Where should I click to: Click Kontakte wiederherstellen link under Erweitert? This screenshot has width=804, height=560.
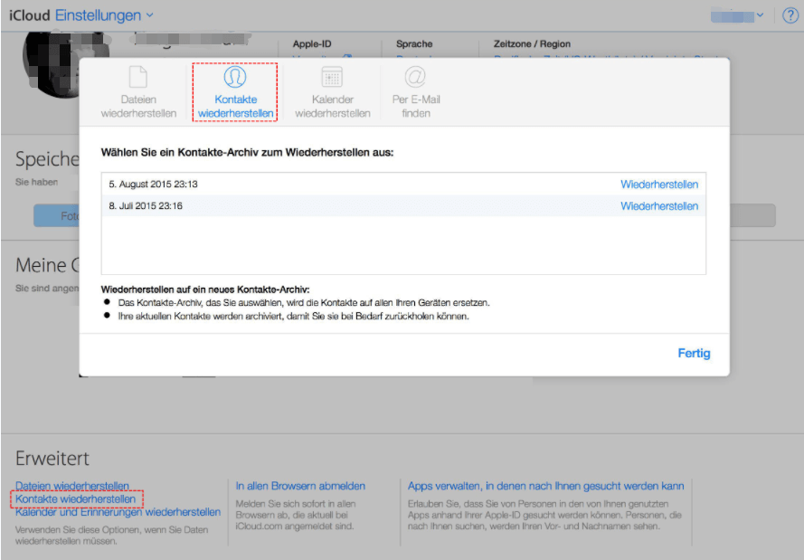(75, 498)
